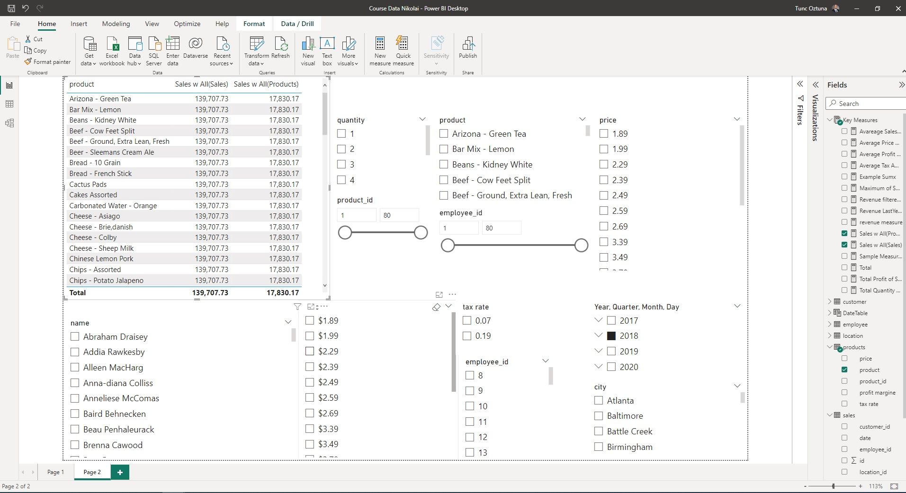
Task: Switch to the Page 1 tab
Action: click(x=55, y=472)
